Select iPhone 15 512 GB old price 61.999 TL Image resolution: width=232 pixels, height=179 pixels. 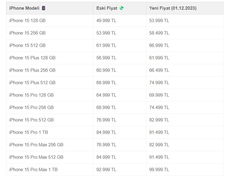[x=106, y=45]
